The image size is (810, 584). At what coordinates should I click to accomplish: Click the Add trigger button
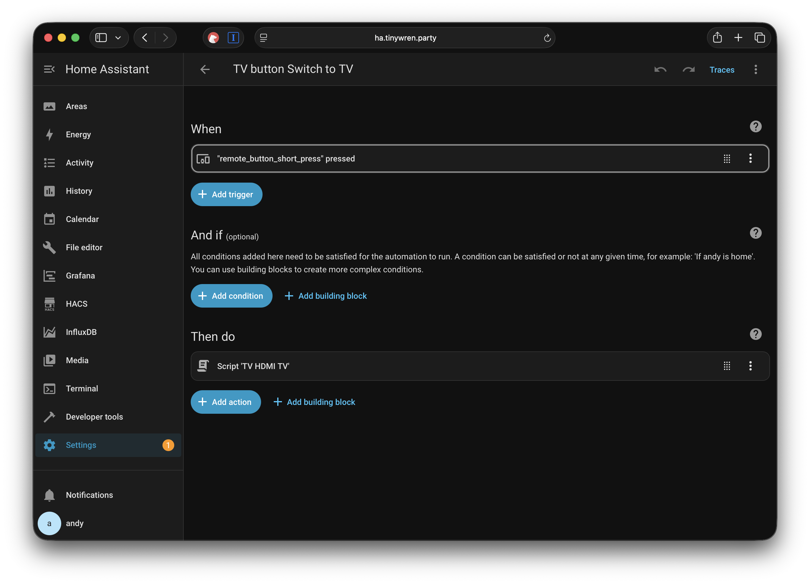point(226,194)
